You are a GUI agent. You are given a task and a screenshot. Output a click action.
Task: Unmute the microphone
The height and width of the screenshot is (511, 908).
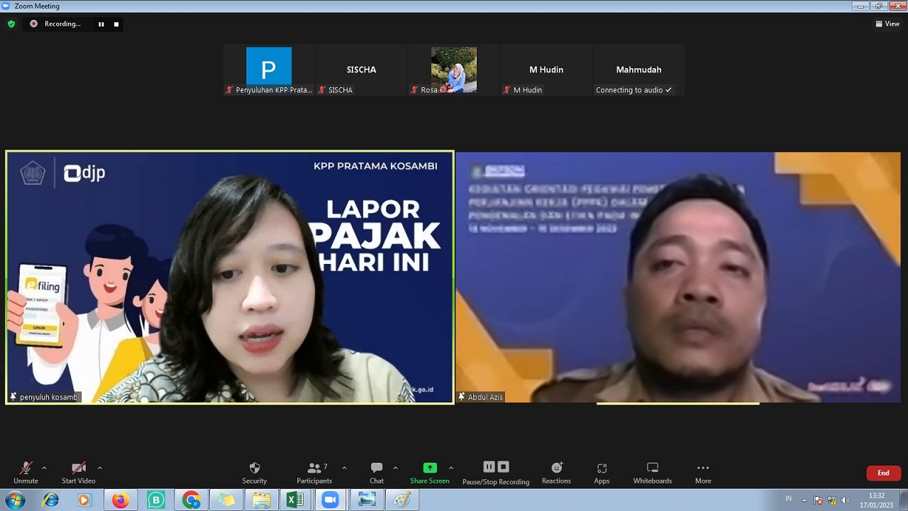coord(26,472)
